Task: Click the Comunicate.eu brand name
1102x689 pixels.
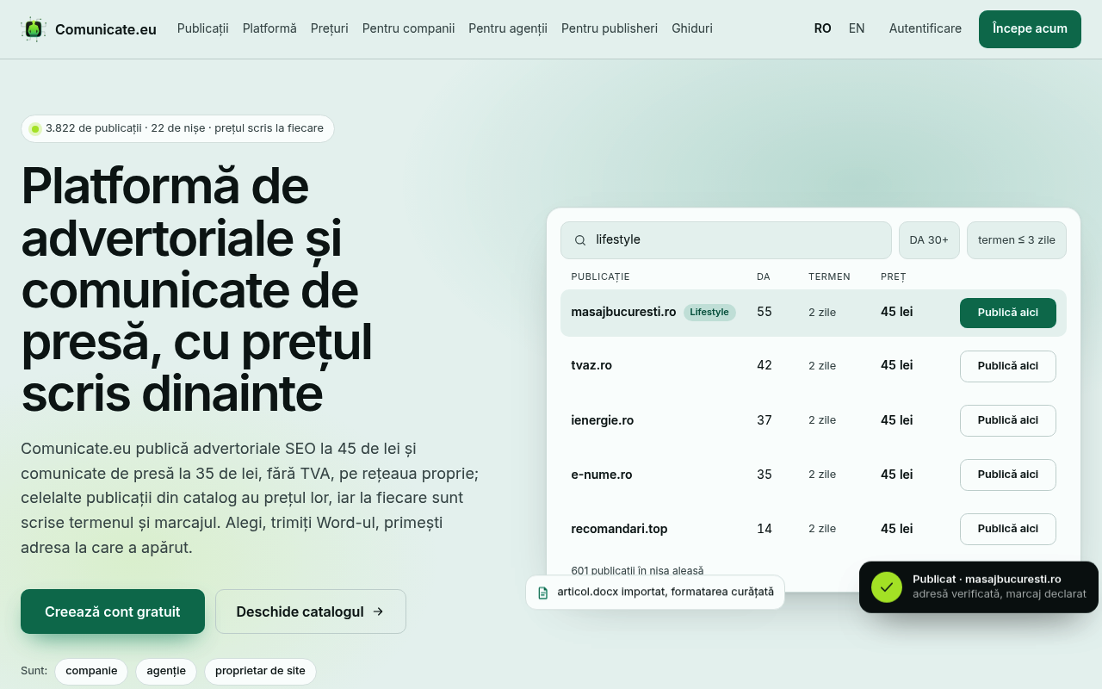Action: click(106, 29)
